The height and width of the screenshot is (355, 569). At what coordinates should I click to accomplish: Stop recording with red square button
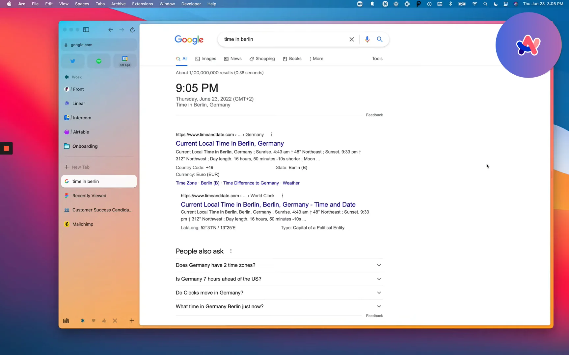pyautogui.click(x=6, y=148)
